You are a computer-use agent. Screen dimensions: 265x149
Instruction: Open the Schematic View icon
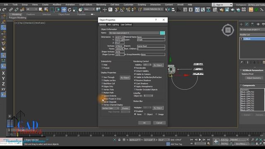click(209, 10)
